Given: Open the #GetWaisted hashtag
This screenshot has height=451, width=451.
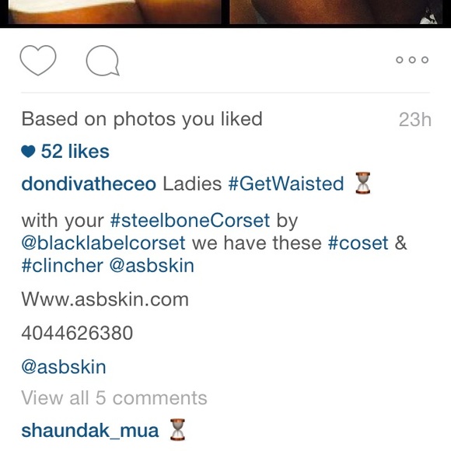Looking at the screenshot, I should click(286, 184).
